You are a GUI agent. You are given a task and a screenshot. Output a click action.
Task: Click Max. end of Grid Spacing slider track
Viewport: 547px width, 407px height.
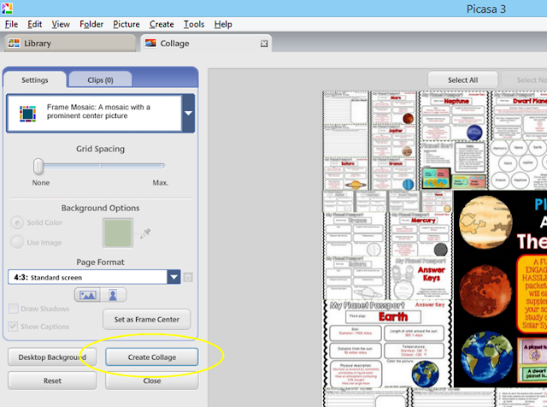pyautogui.click(x=162, y=166)
